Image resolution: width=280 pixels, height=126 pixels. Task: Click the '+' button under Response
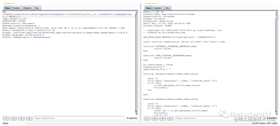[x=162, y=118]
